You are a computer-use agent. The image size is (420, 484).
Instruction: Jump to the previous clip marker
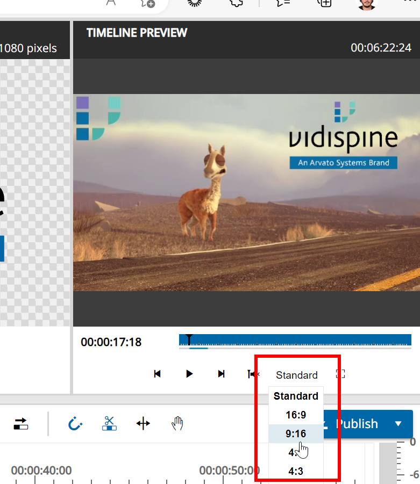[158, 374]
